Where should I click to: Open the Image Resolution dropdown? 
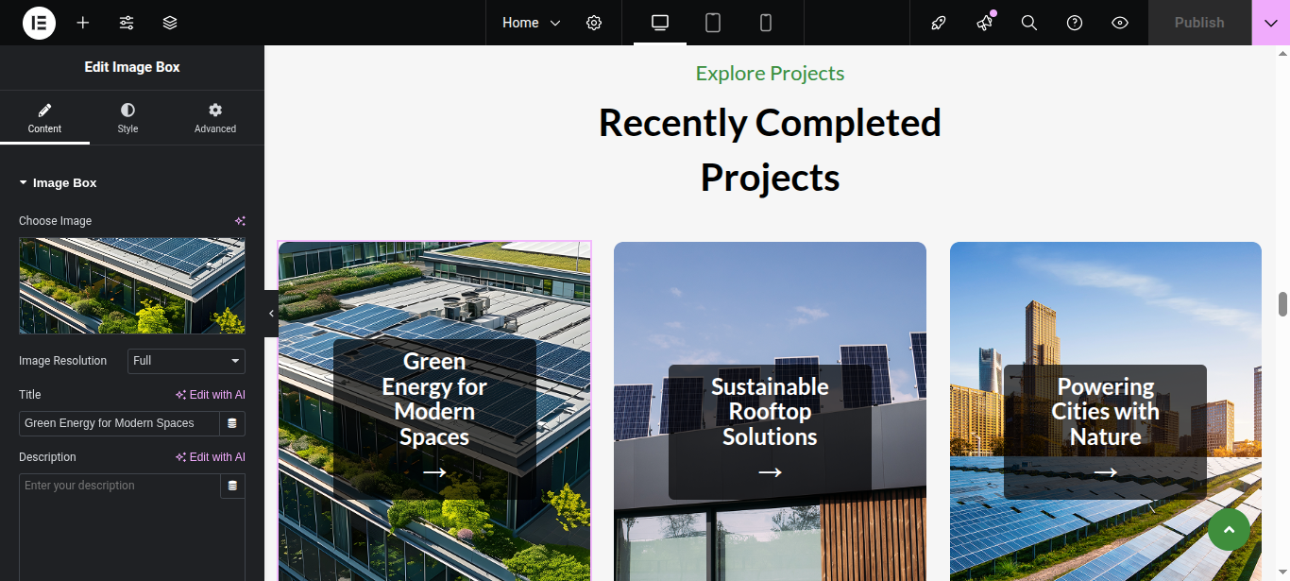186,361
